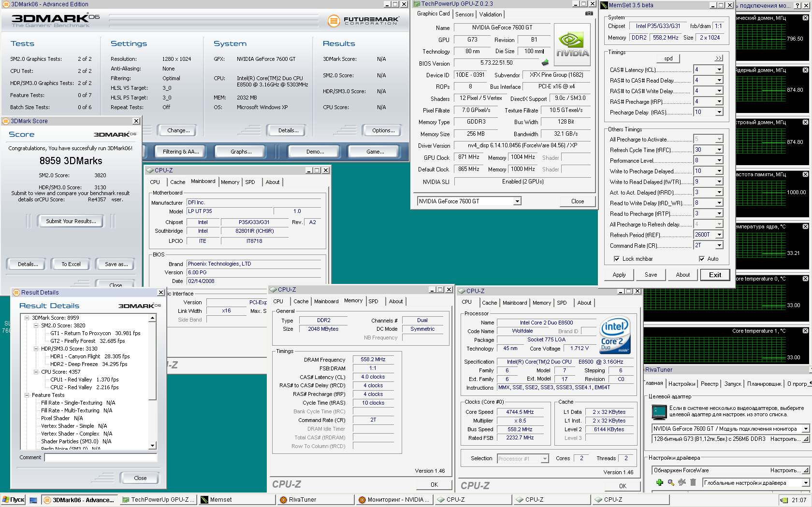Click the Graphs button in 3DMark06

pos(241,152)
